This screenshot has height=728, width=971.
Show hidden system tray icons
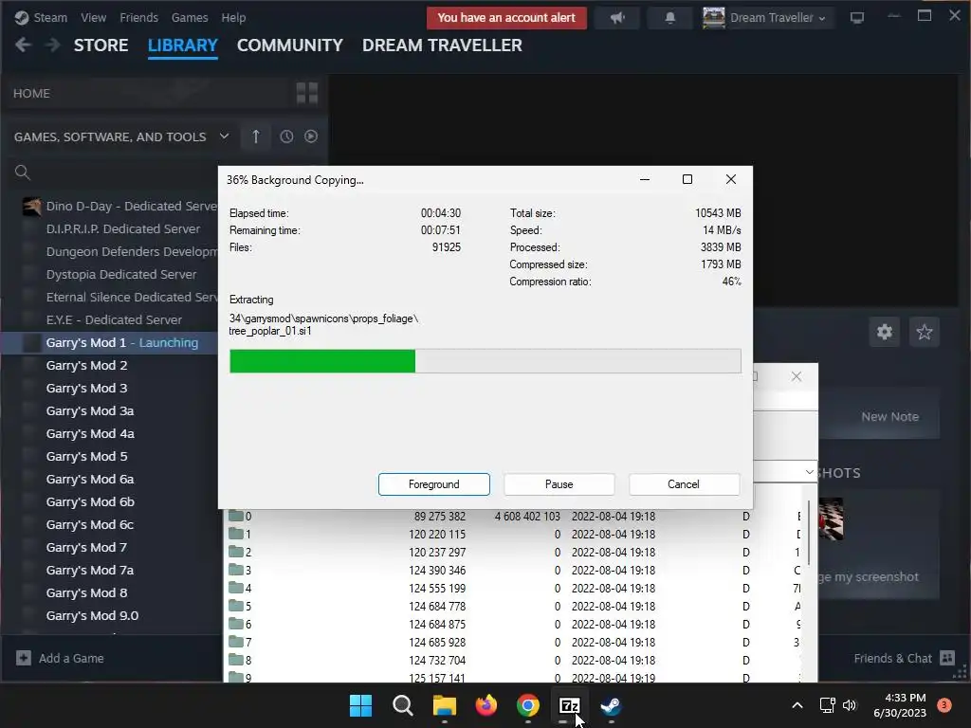(x=797, y=705)
